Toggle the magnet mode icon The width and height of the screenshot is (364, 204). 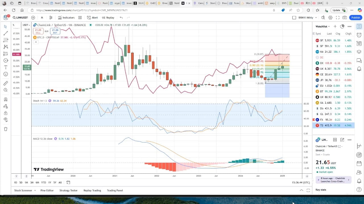click(x=6, y=99)
